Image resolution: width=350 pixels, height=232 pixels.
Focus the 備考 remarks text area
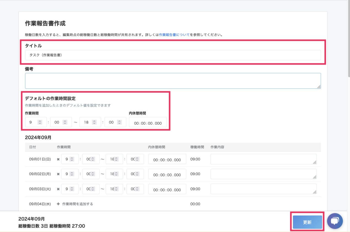(173, 81)
